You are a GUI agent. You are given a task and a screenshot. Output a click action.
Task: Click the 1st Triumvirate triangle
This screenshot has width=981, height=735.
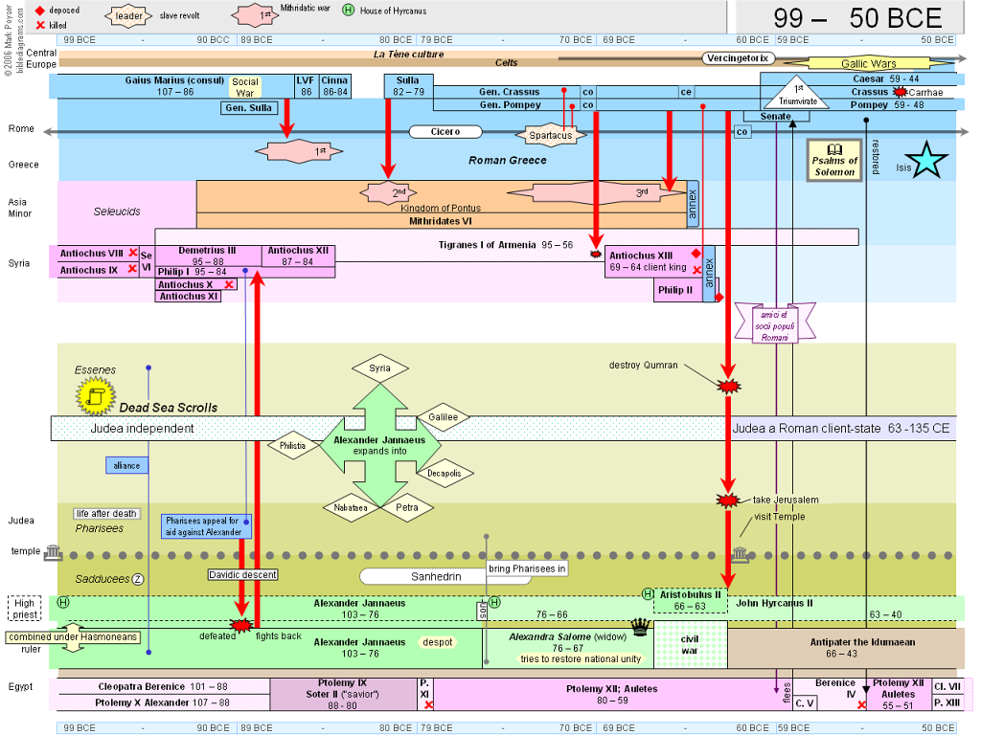coord(796,93)
